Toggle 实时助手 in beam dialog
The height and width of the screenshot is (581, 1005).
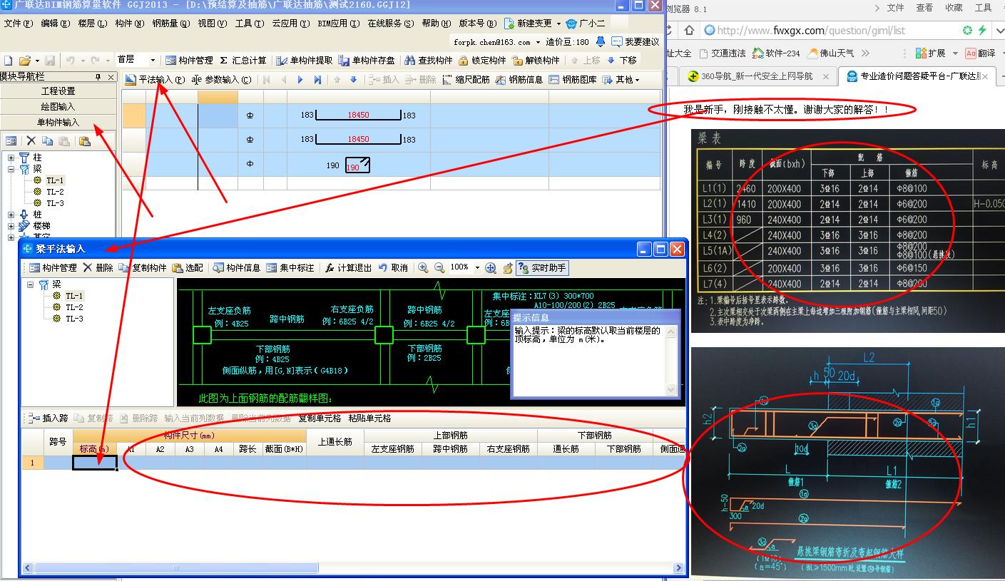tap(543, 268)
